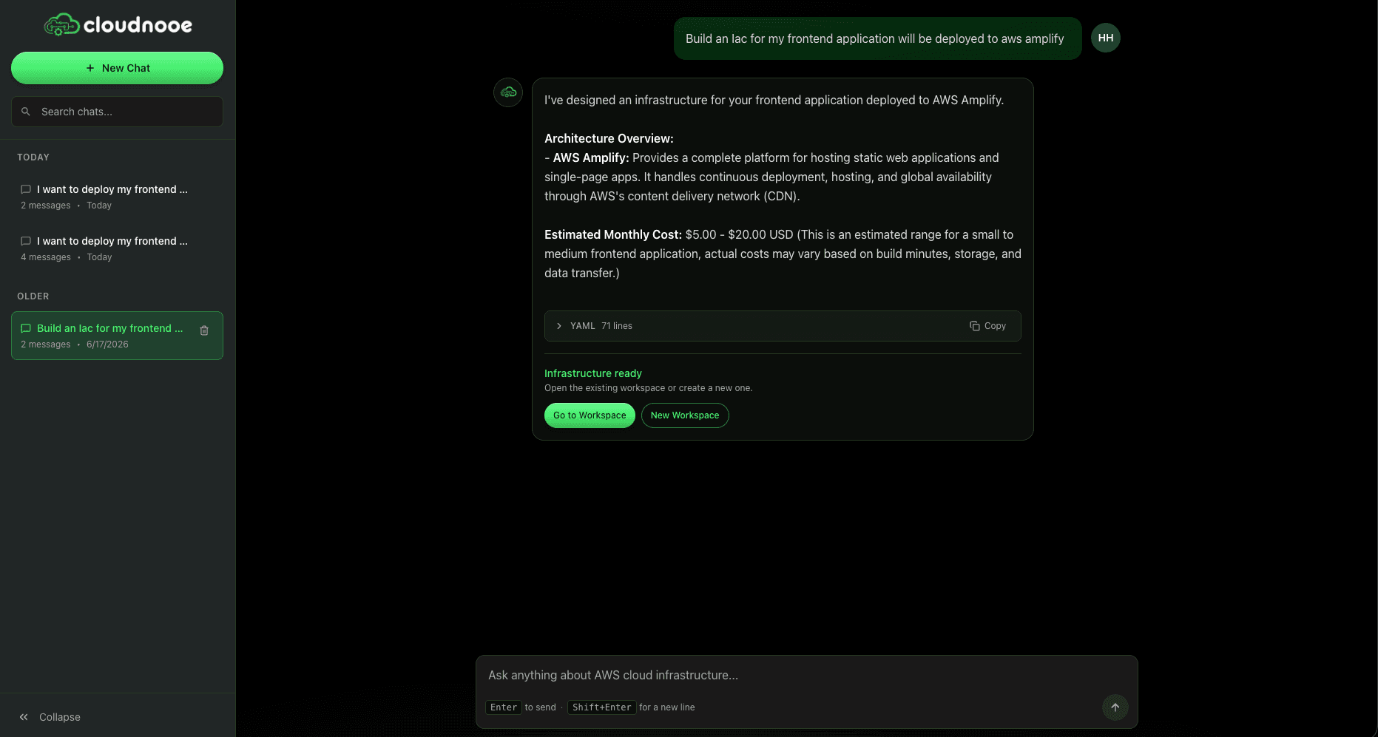
Task: Click the assistant cloud avatar icon
Action: coord(508,92)
